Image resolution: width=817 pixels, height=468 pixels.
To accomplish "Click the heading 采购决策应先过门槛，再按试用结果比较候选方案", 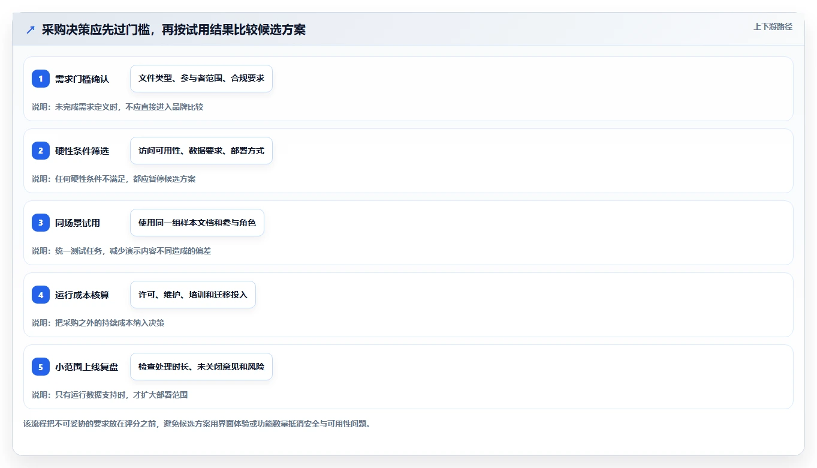I will tap(174, 29).
